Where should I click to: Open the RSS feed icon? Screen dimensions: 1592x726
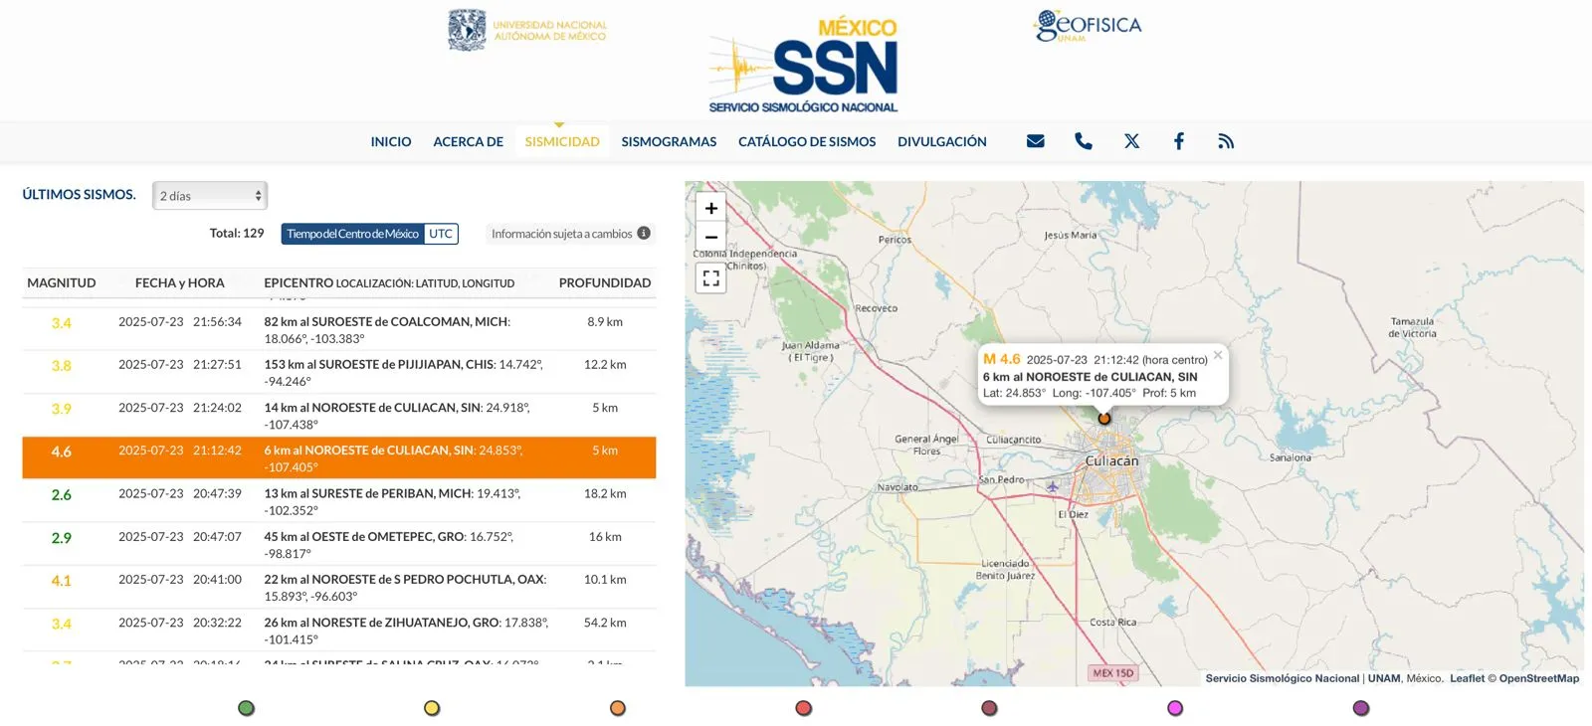(1226, 141)
